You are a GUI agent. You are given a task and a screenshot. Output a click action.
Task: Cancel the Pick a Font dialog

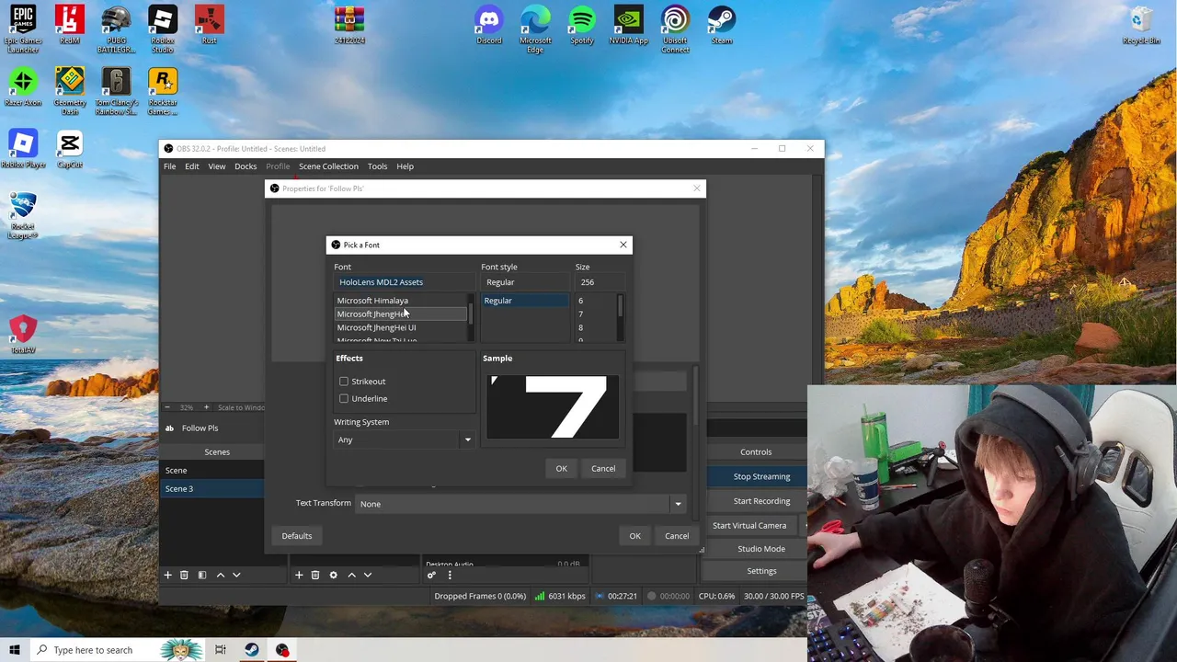tap(603, 469)
